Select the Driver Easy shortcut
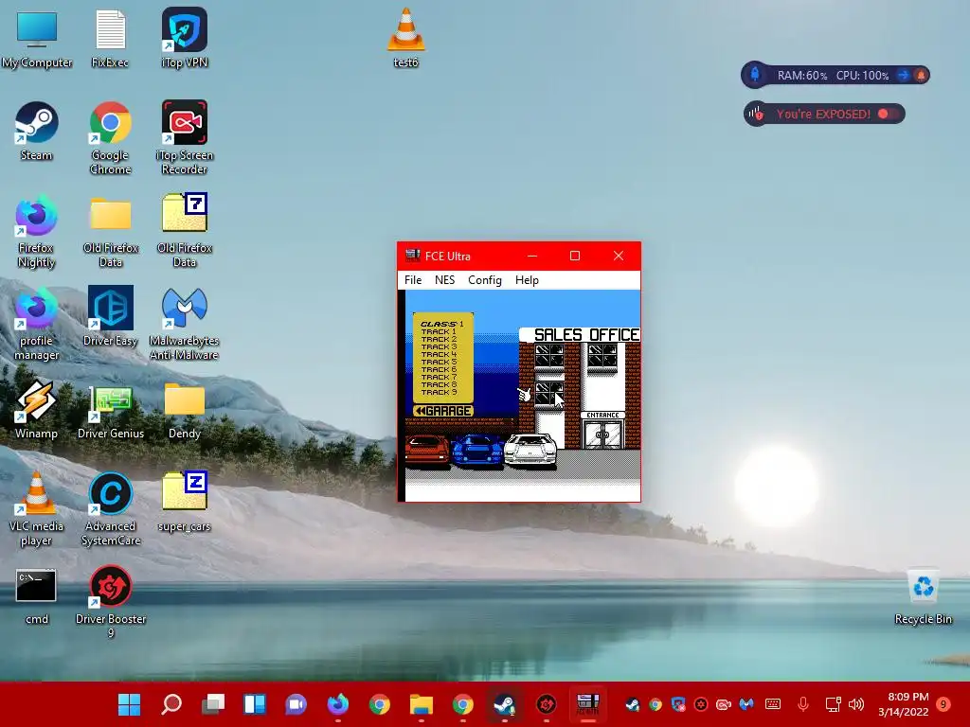 110,316
